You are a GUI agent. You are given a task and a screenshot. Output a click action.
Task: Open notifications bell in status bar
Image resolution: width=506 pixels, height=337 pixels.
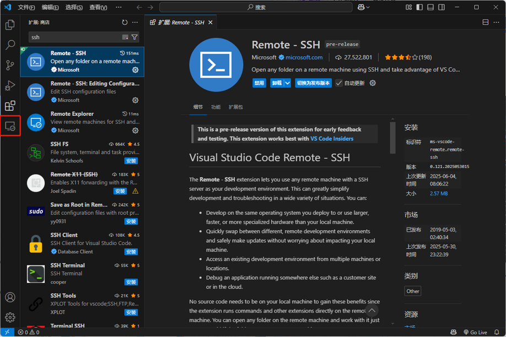(497, 332)
